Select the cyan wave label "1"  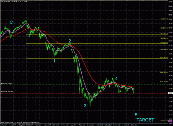(54, 61)
